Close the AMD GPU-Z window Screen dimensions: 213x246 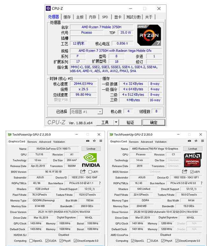click(201, 134)
